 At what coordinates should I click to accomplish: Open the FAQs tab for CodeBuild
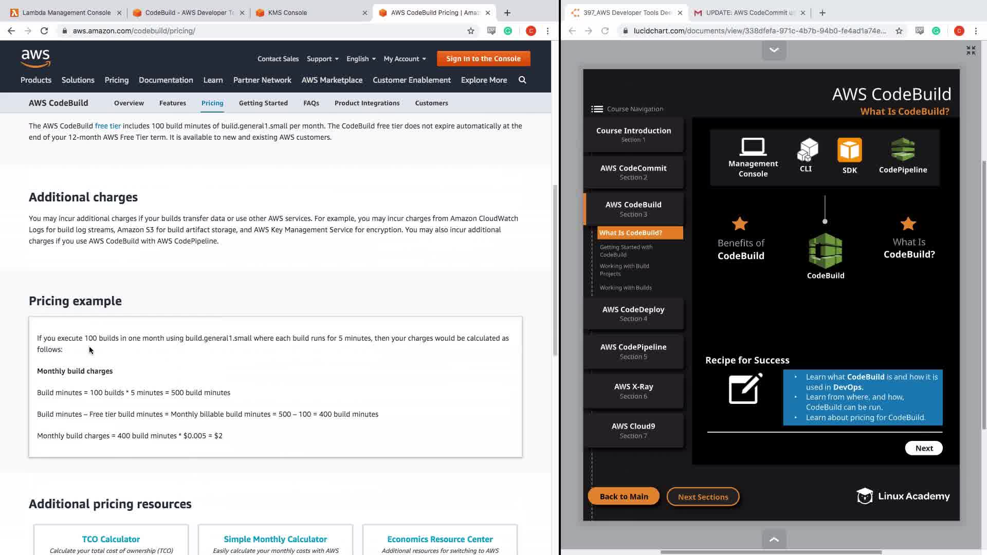(311, 103)
